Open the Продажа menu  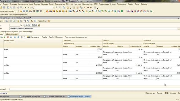[44, 4]
